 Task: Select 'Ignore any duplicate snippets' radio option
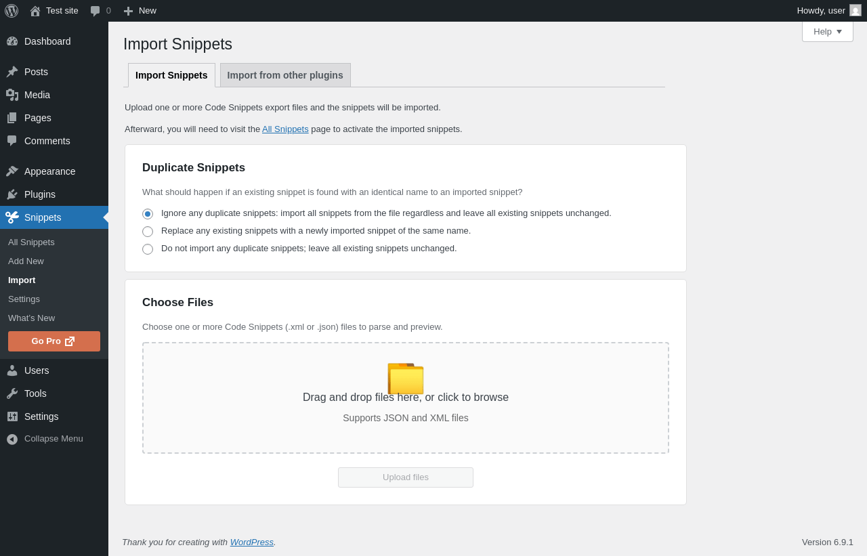[148, 214]
